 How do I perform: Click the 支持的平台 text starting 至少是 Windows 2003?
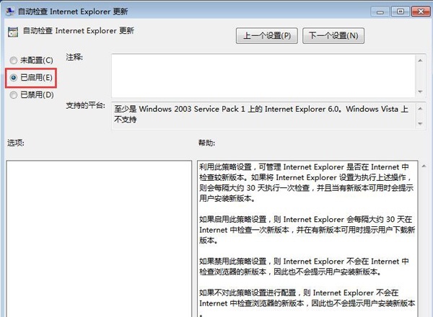261,114
